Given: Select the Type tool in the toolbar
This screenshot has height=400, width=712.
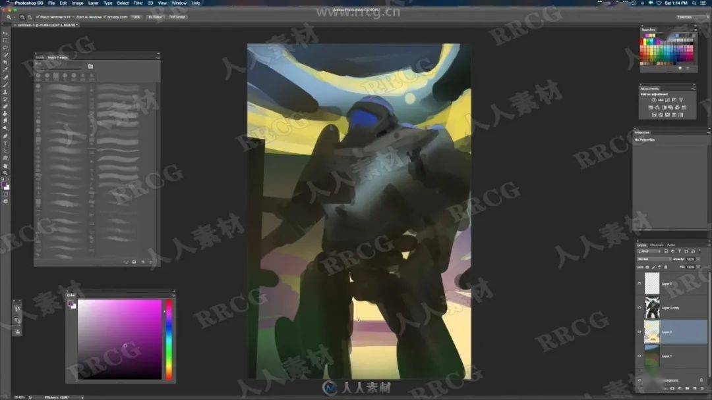Looking at the screenshot, I should click(6, 143).
